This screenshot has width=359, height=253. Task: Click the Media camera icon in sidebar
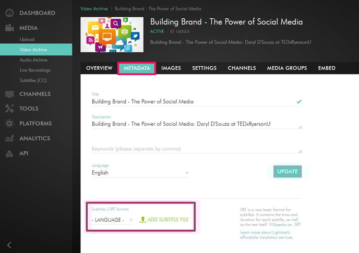pos(9,28)
